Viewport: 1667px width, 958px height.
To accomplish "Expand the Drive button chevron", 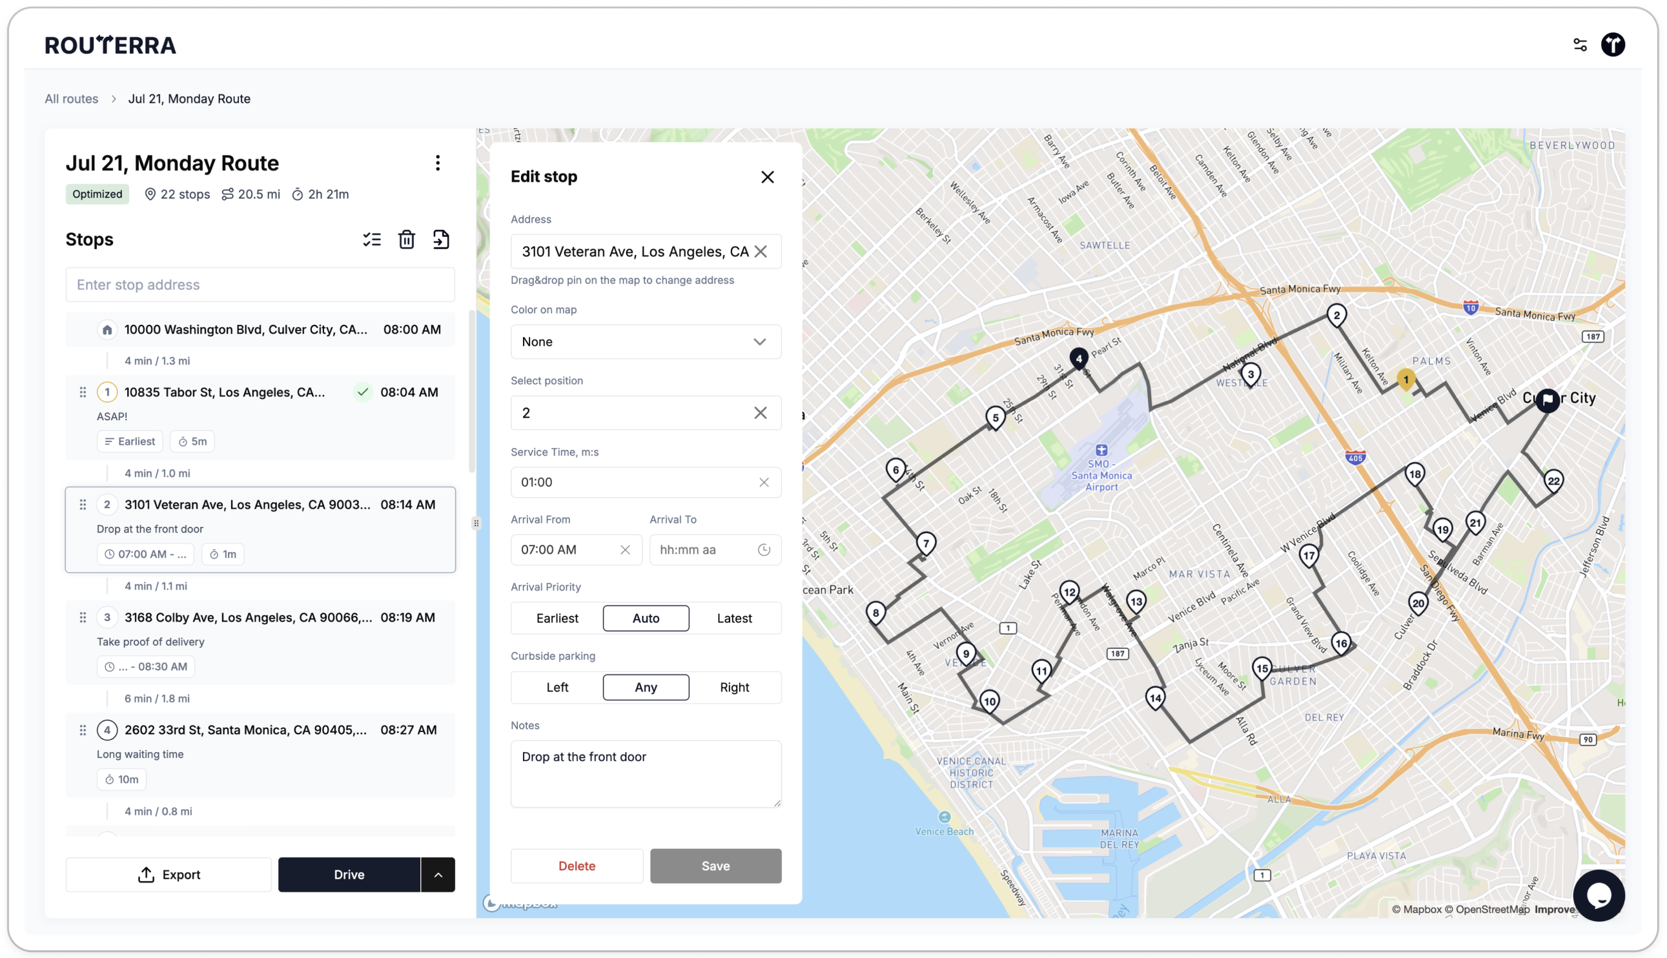I will pos(438,875).
